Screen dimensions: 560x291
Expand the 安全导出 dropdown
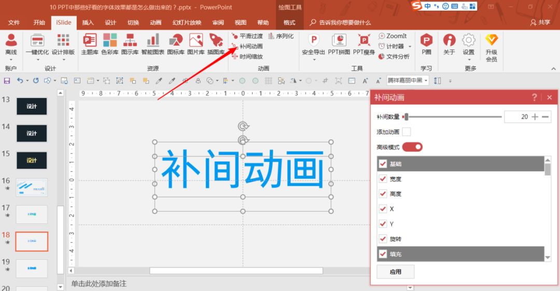coord(313,60)
